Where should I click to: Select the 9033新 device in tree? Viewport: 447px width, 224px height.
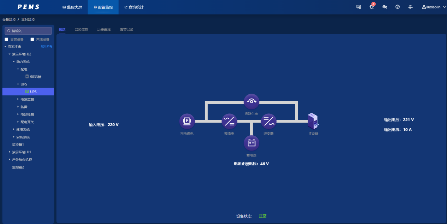(35, 77)
